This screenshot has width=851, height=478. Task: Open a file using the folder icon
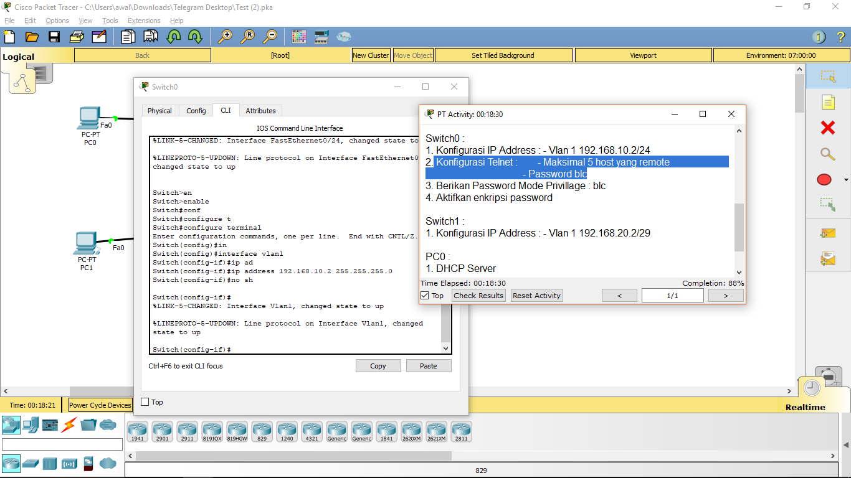point(32,37)
